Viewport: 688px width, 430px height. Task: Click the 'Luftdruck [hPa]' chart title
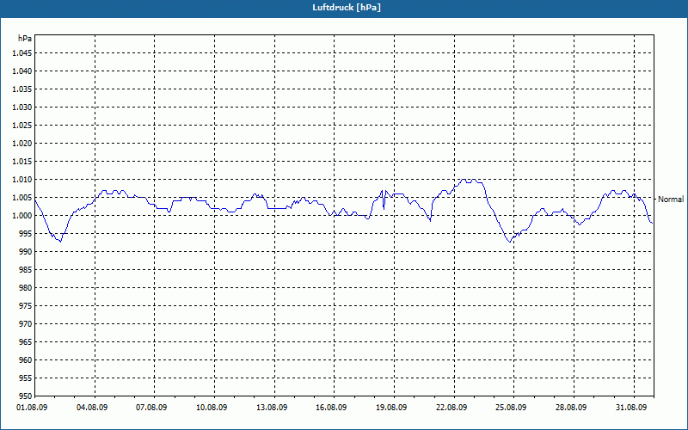point(347,8)
